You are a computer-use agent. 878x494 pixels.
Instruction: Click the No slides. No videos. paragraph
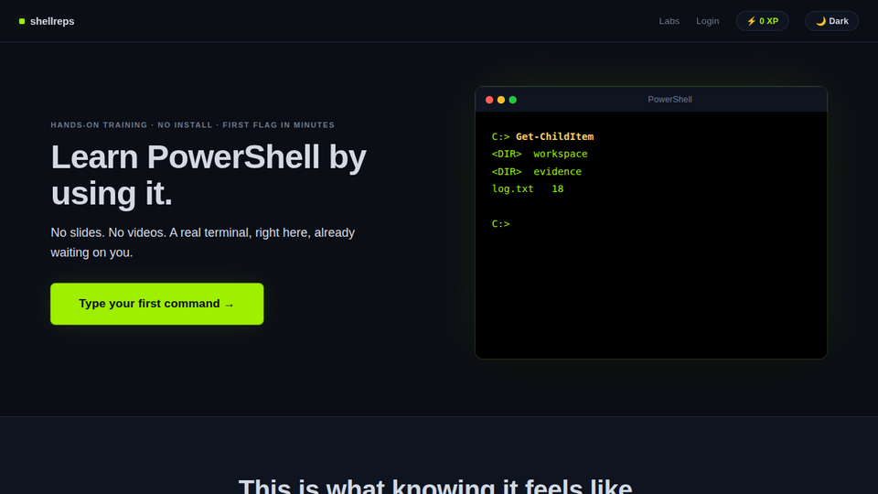click(203, 242)
